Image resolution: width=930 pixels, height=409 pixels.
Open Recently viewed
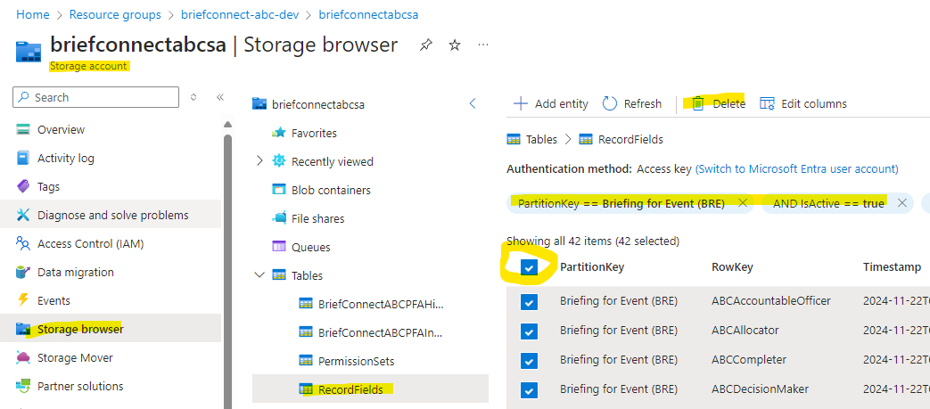click(x=332, y=162)
